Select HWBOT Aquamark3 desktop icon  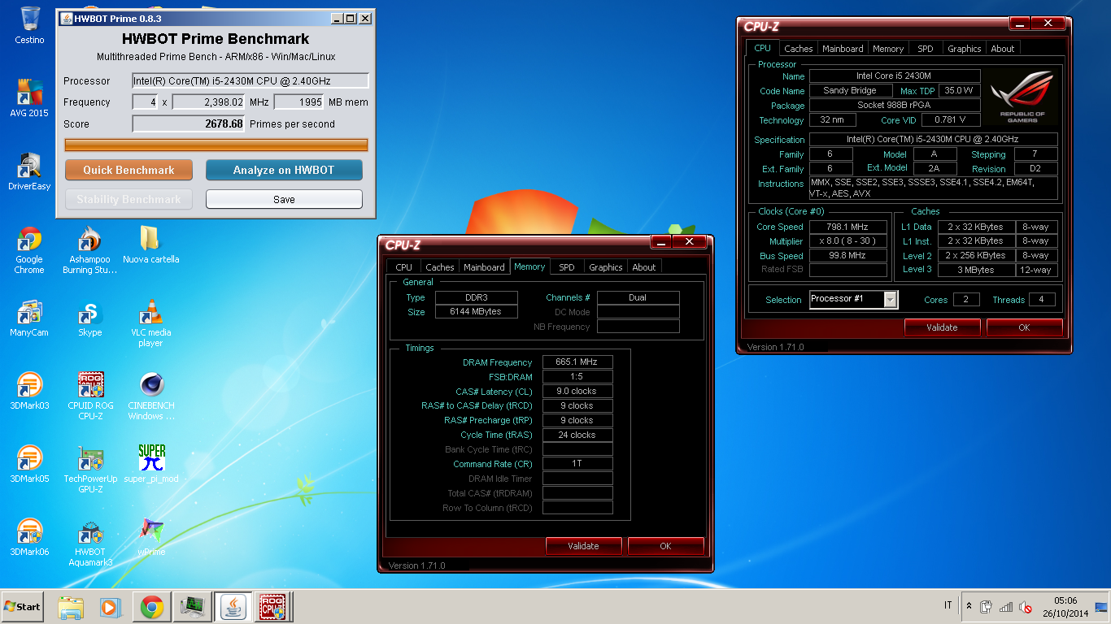pyautogui.click(x=89, y=543)
